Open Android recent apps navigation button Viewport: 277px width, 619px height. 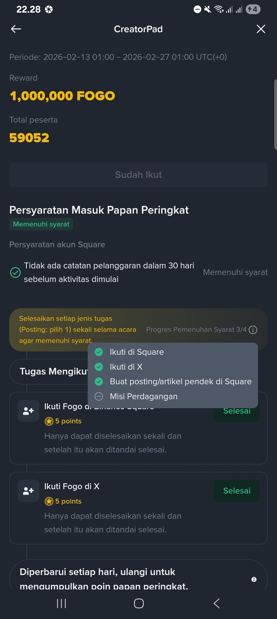[x=62, y=603]
